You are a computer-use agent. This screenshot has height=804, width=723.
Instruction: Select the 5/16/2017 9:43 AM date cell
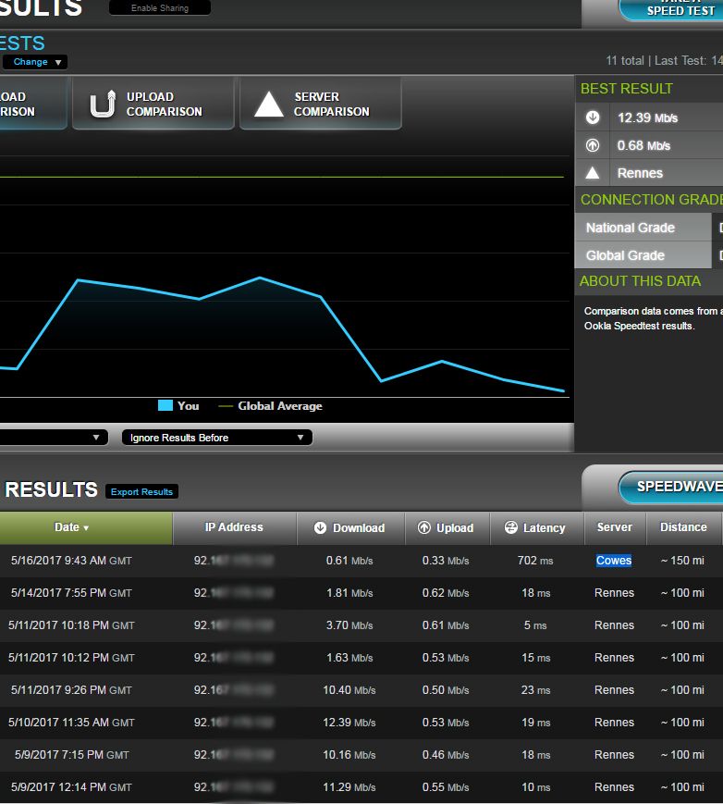point(71,561)
